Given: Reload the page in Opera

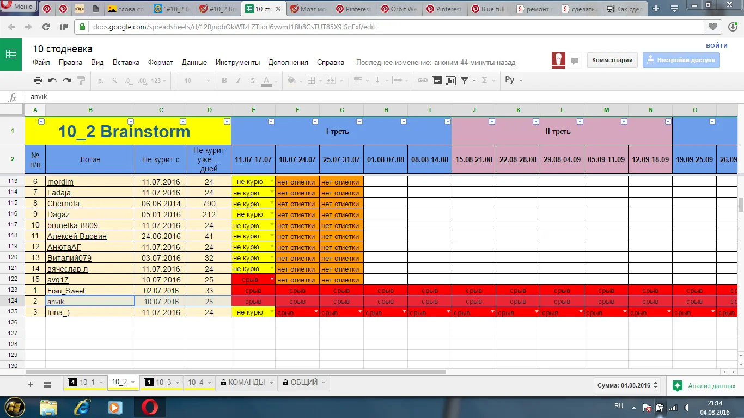Looking at the screenshot, I should (x=46, y=27).
